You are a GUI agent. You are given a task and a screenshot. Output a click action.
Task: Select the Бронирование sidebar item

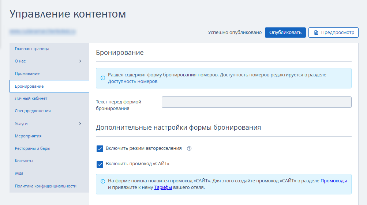pos(49,86)
